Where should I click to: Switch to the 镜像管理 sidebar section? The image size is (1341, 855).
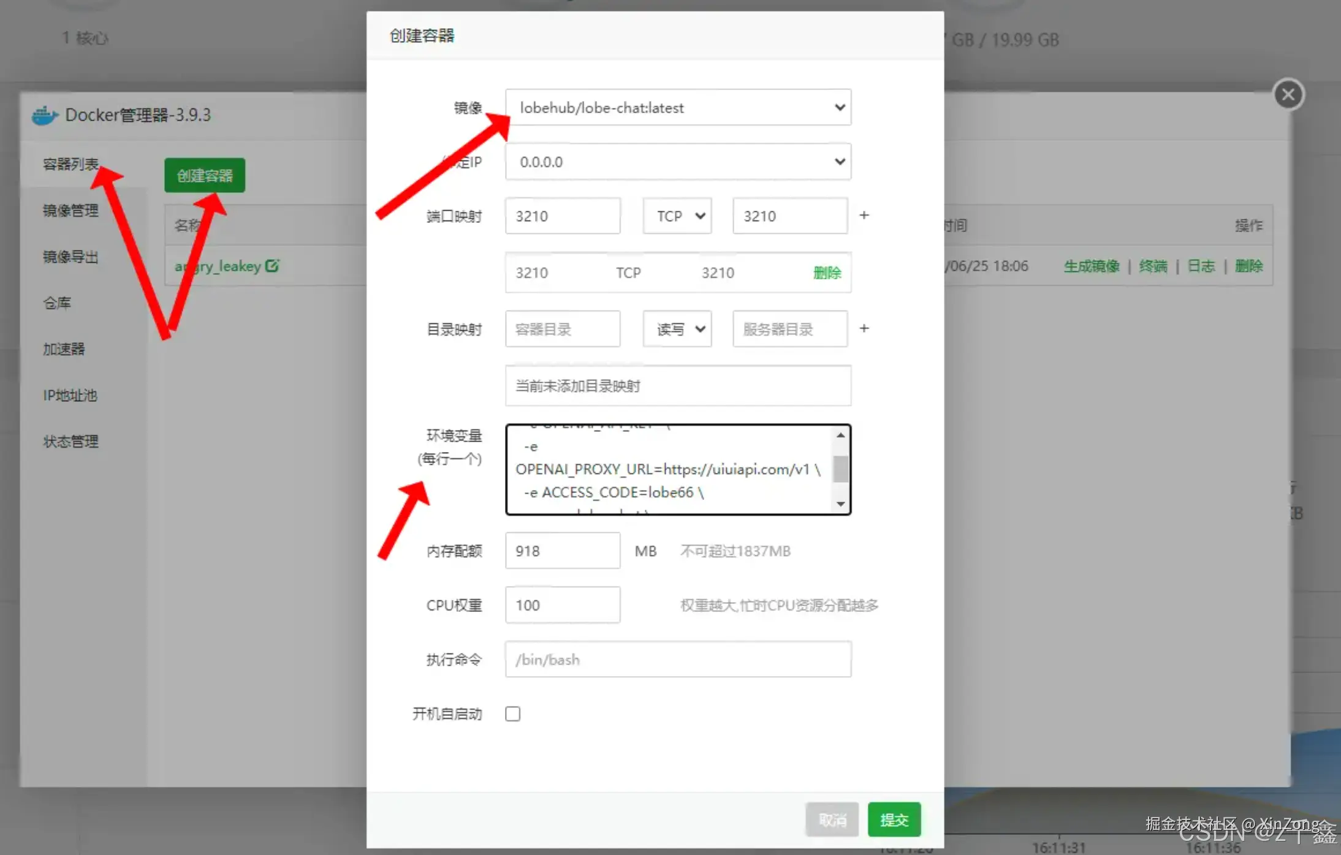[69, 211]
